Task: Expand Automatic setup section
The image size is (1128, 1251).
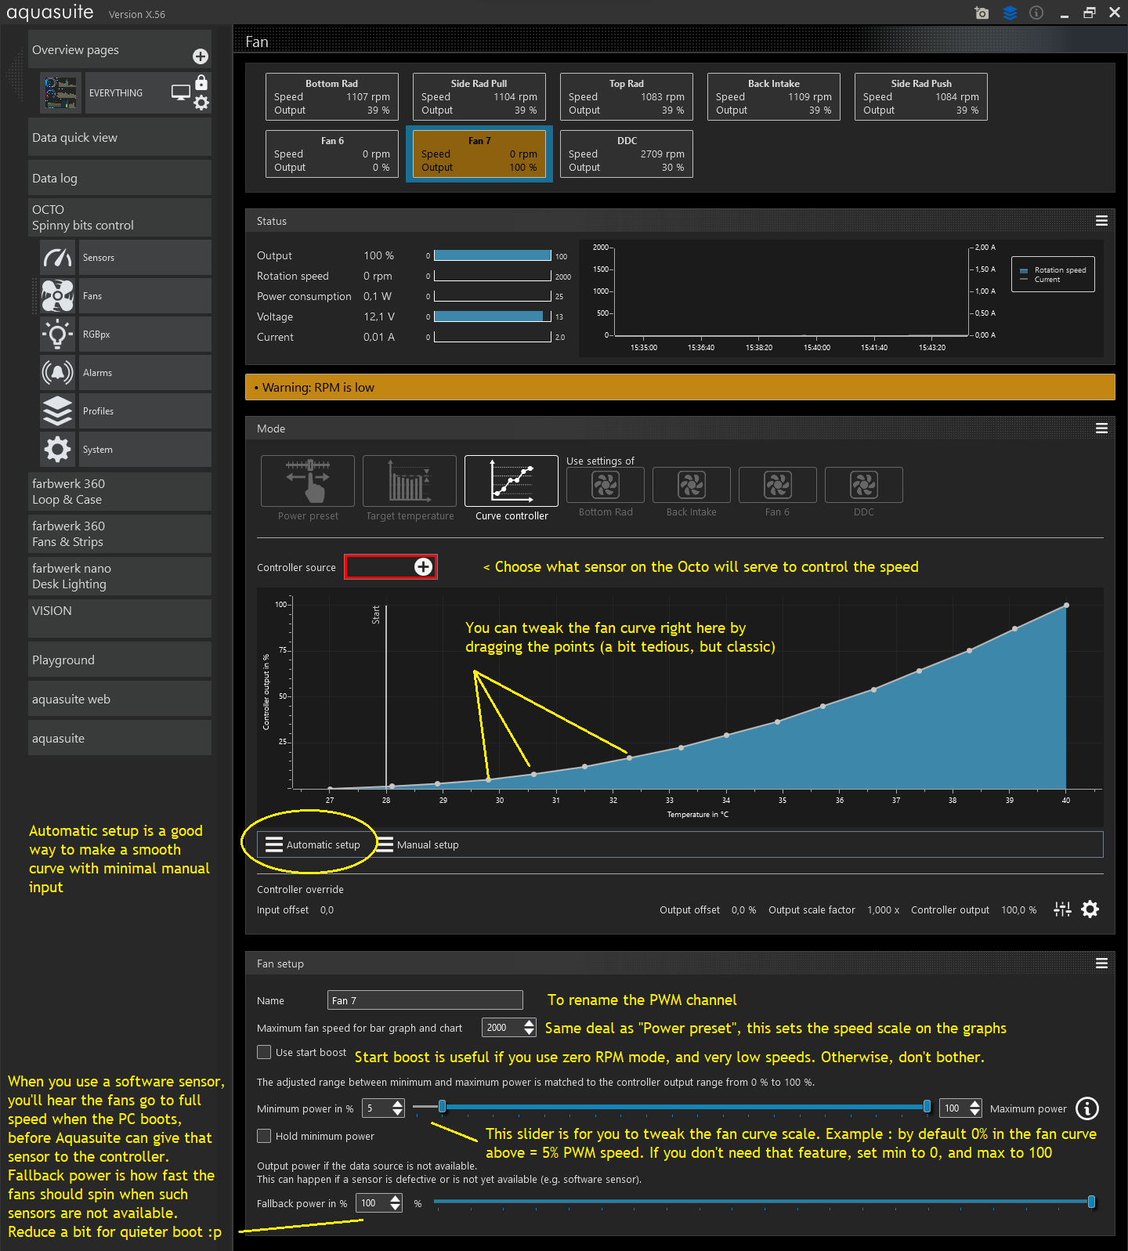Action: tap(313, 844)
